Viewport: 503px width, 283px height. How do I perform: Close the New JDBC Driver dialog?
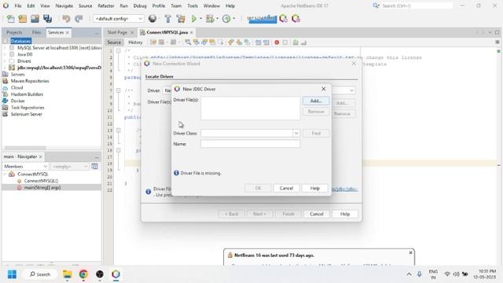click(x=323, y=89)
